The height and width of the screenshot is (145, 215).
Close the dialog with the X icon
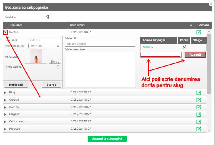[x=210, y=4]
